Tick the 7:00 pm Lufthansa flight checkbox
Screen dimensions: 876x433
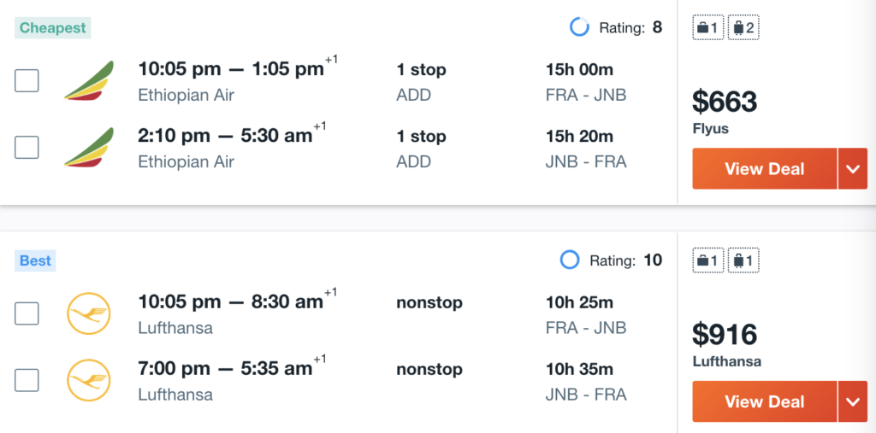27,380
